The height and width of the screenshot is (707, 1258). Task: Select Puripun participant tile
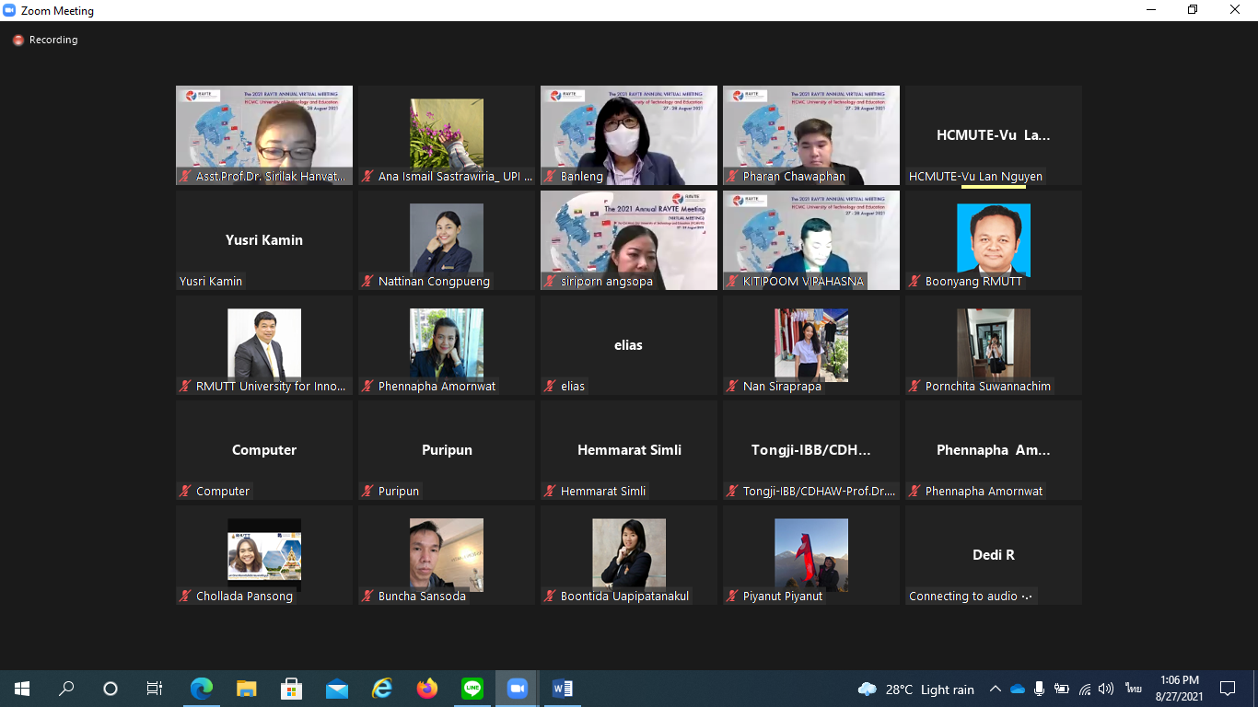[x=447, y=450]
